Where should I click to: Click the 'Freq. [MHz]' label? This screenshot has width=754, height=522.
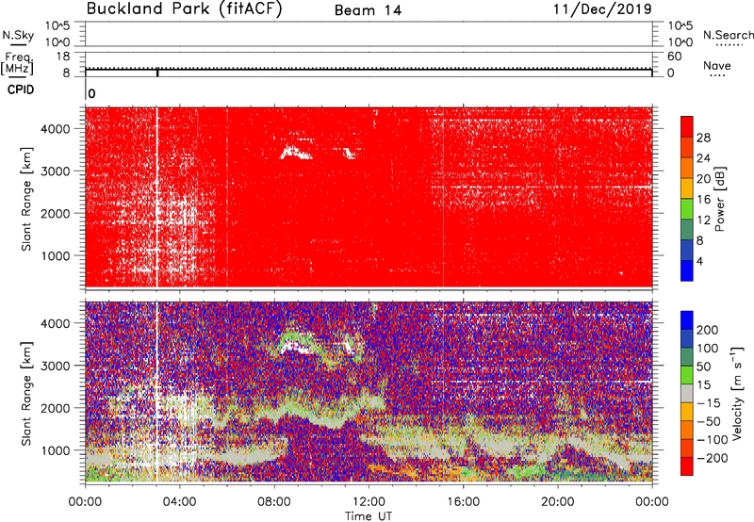[x=18, y=63]
